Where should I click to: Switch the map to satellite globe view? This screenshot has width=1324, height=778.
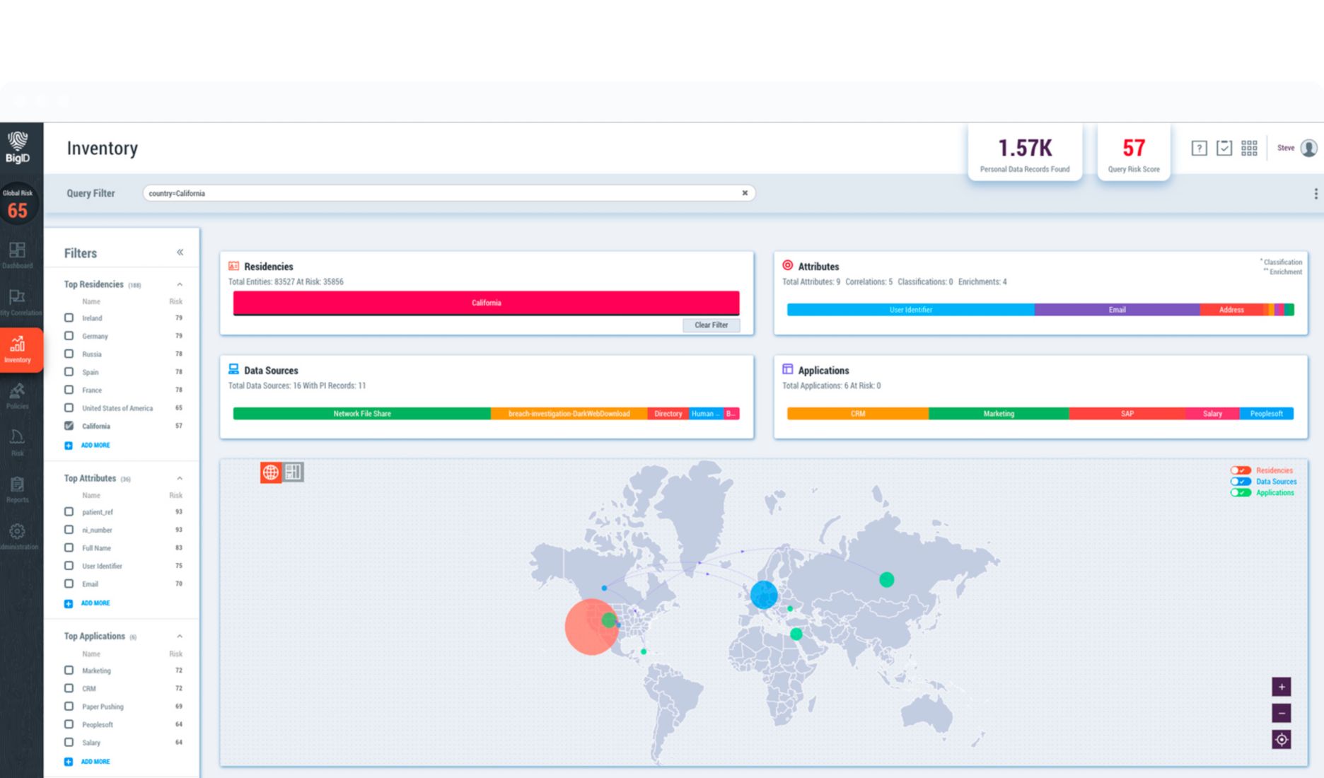point(271,471)
